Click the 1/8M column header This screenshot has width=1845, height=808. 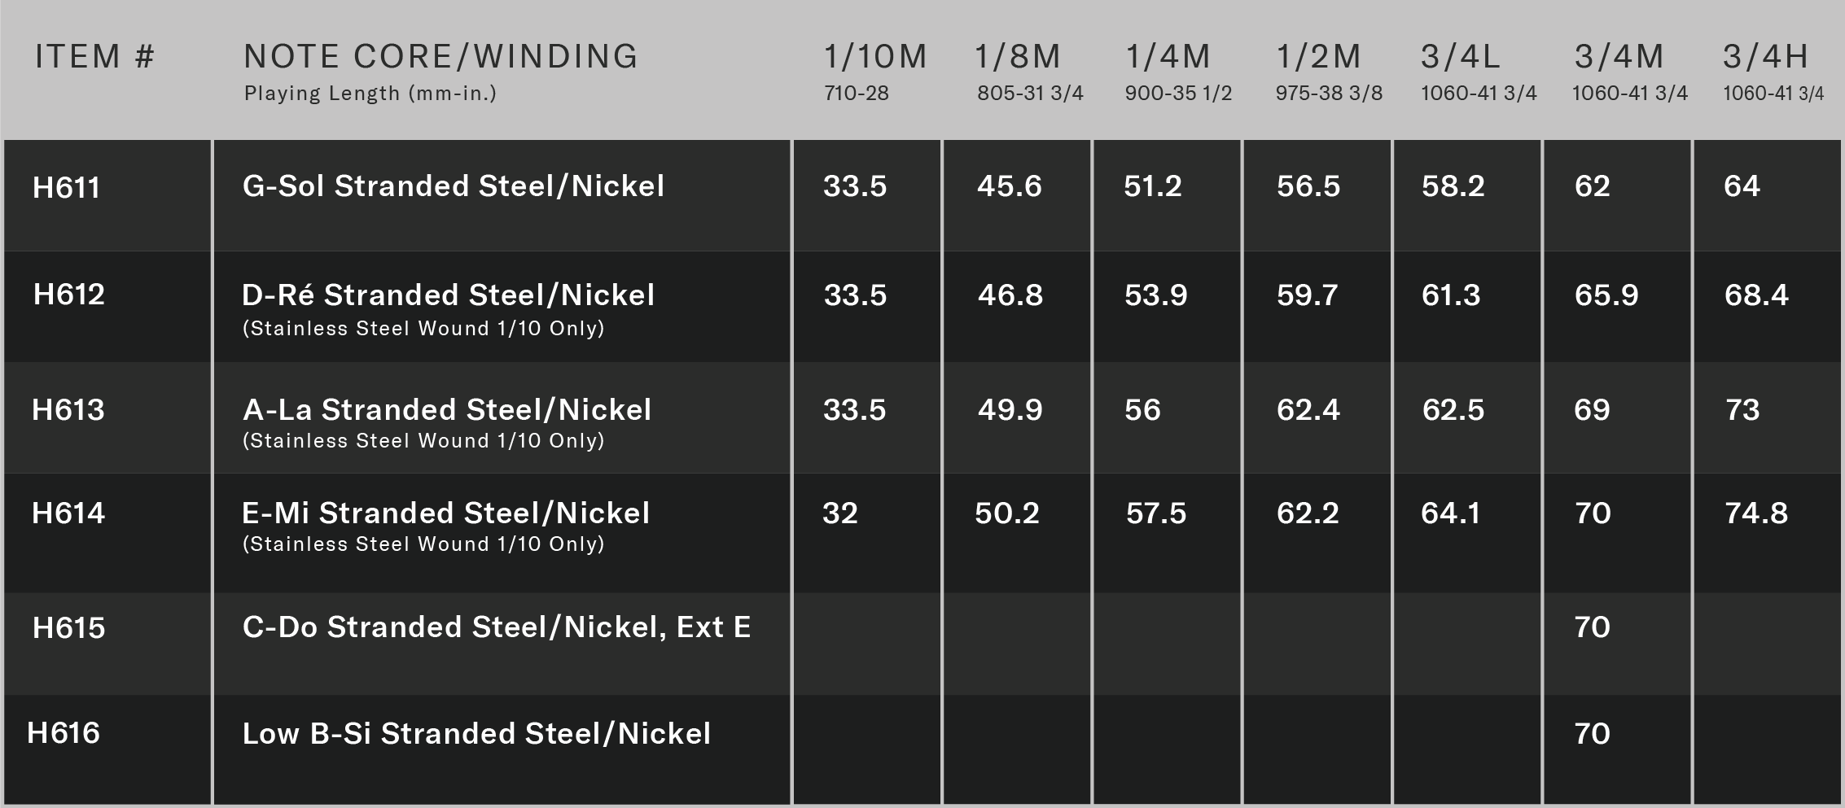click(x=1018, y=57)
